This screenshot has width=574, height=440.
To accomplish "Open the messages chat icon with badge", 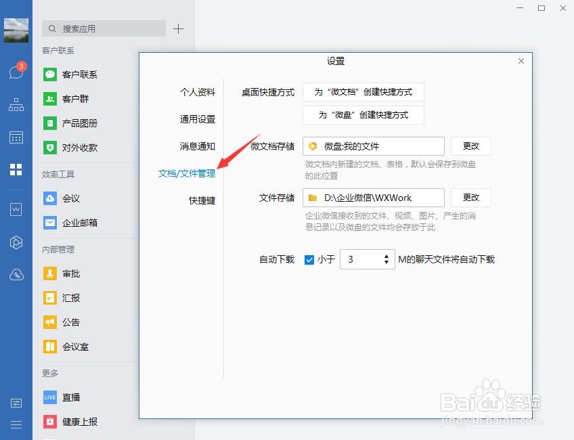I will [17, 71].
